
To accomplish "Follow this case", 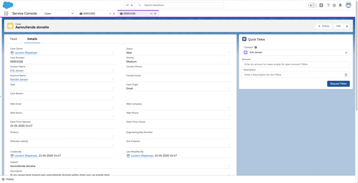I will point(324,26).
